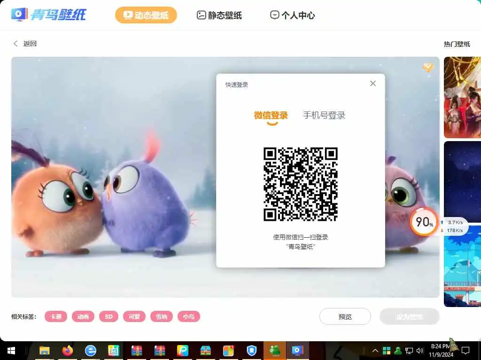Open the Windows Start menu
481x360 pixels.
pos(11,351)
